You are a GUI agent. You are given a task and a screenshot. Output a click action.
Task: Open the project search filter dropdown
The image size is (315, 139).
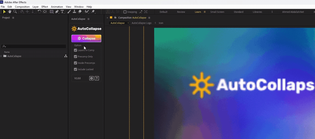point(4,46)
